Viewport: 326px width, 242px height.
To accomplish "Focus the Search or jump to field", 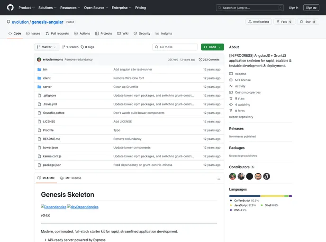I will 250,8.
